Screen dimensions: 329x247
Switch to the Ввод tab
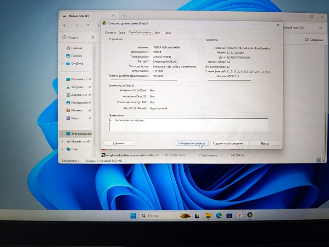pyautogui.click(x=168, y=33)
